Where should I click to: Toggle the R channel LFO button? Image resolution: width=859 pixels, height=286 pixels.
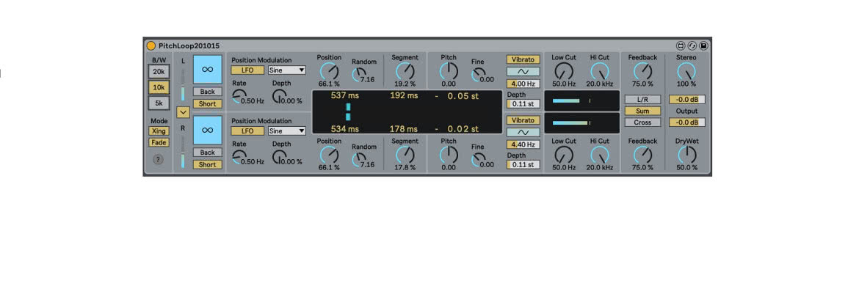(x=247, y=131)
